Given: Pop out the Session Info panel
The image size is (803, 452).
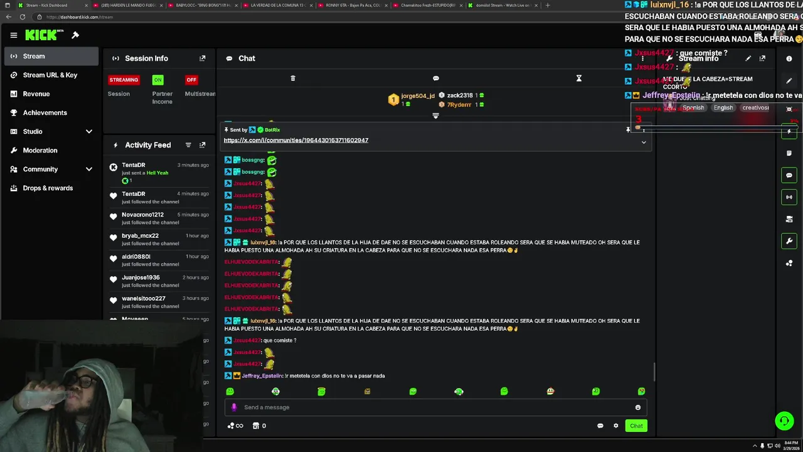Looking at the screenshot, I should pos(202,58).
